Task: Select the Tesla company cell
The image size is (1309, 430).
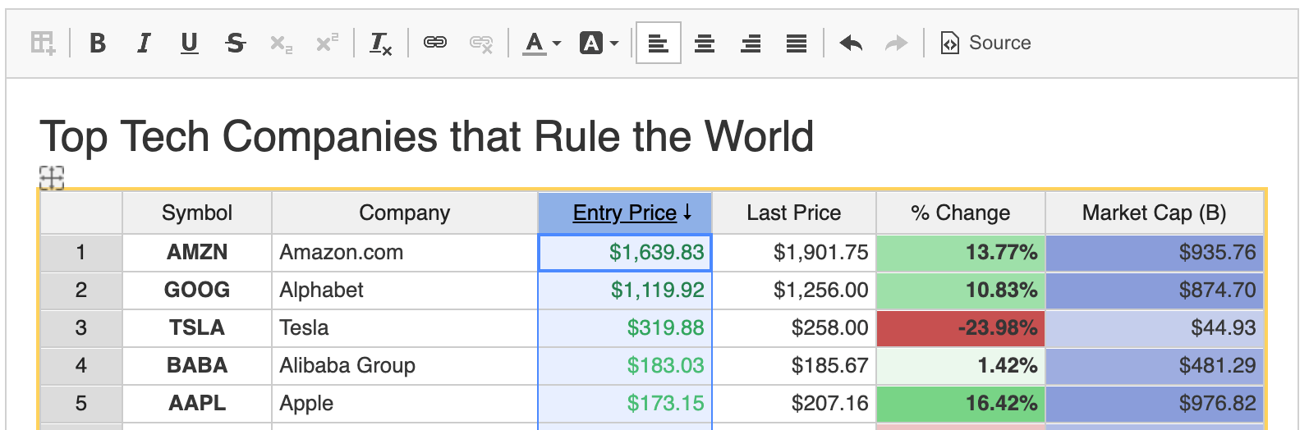Action: tap(405, 328)
